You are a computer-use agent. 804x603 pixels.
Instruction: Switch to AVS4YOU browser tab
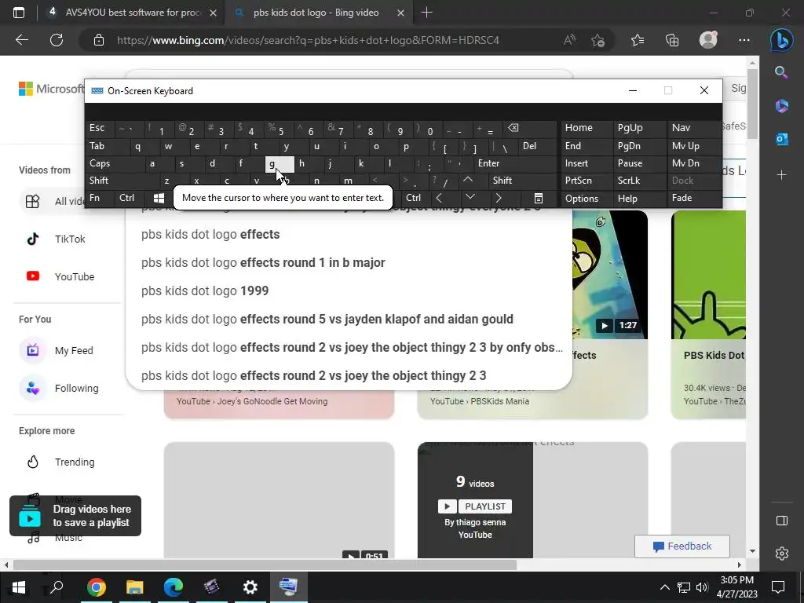coord(133,13)
